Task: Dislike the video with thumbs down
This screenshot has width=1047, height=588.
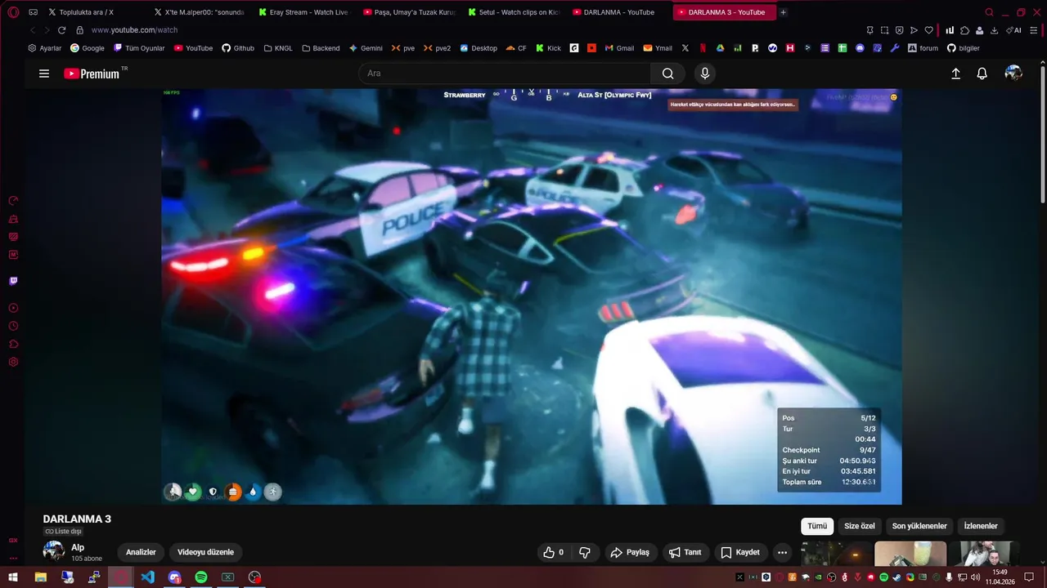Action: (585, 553)
